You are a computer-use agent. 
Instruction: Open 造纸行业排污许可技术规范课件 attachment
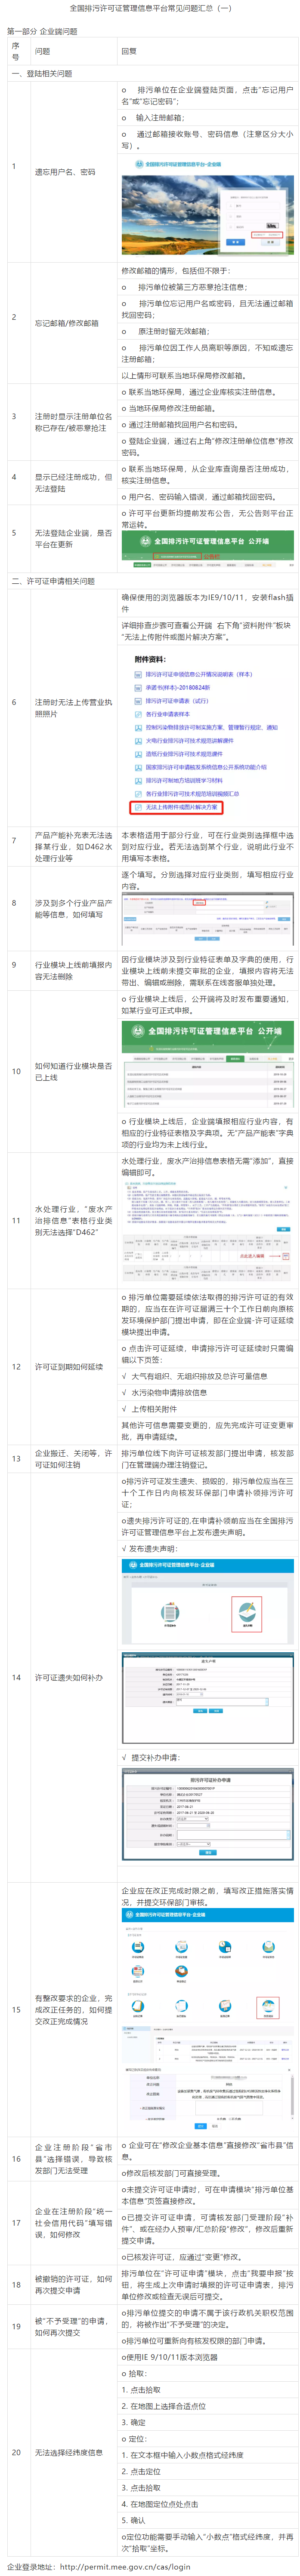(x=184, y=753)
